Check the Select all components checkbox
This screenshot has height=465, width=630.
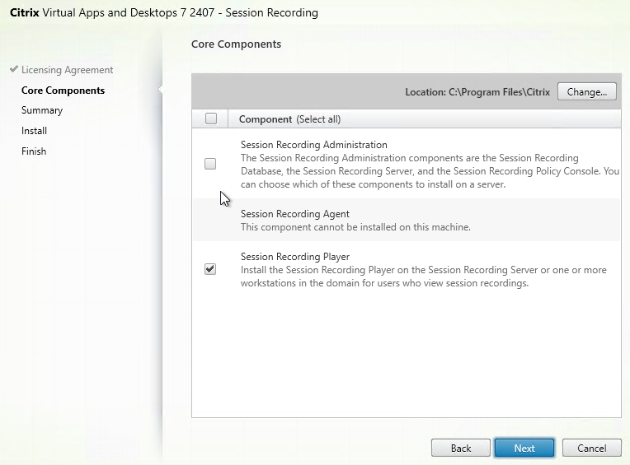click(211, 119)
